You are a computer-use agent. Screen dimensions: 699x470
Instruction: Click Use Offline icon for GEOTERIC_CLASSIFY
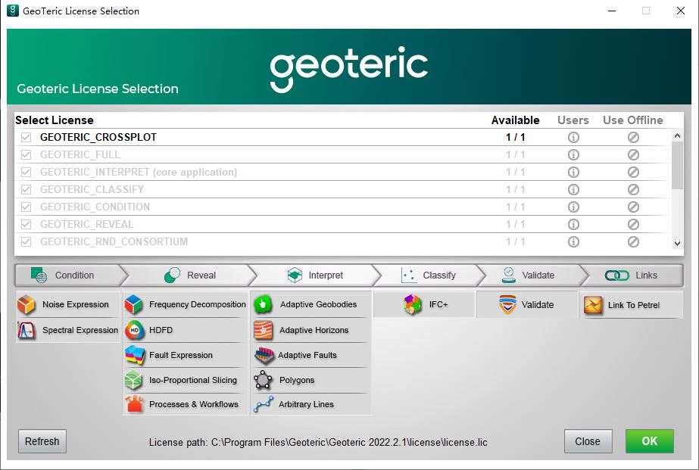point(633,189)
